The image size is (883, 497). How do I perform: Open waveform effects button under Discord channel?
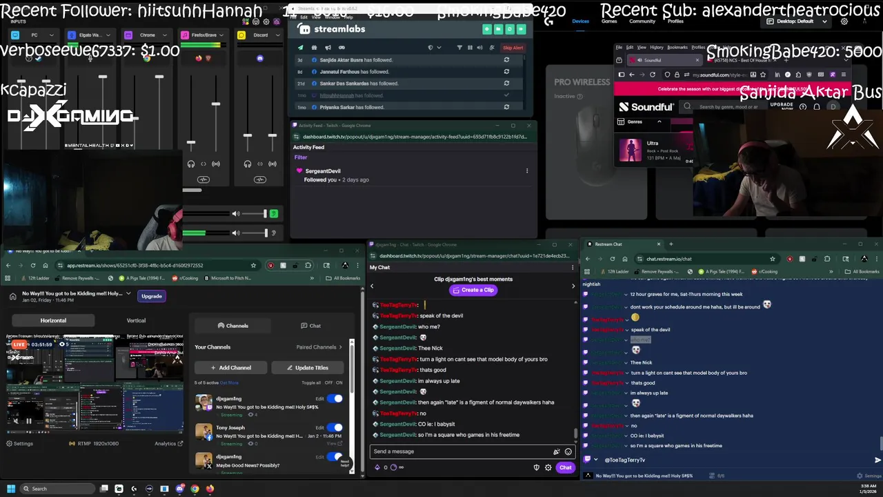click(260, 179)
